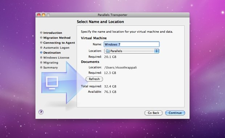Click the Continue button
The image size is (225, 138).
pos(175,113)
